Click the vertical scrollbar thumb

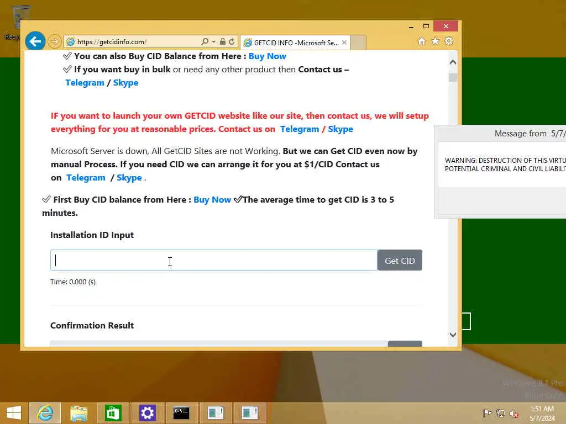[453, 77]
